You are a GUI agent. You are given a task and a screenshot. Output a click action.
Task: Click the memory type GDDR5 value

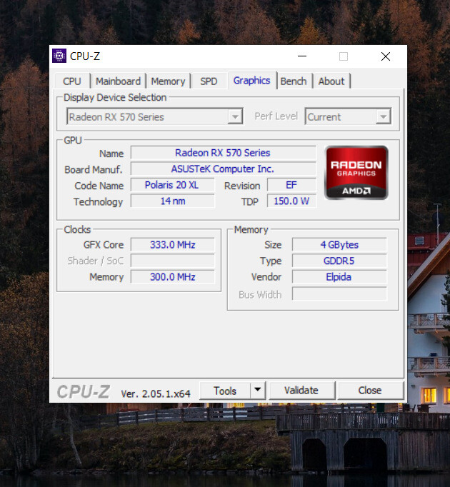click(339, 261)
